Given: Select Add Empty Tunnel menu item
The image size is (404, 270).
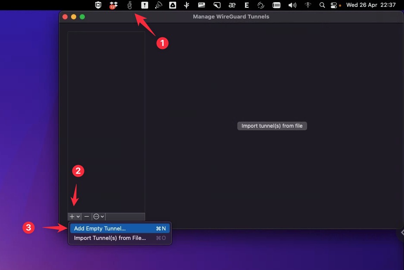Looking at the screenshot, I should tap(120, 228).
